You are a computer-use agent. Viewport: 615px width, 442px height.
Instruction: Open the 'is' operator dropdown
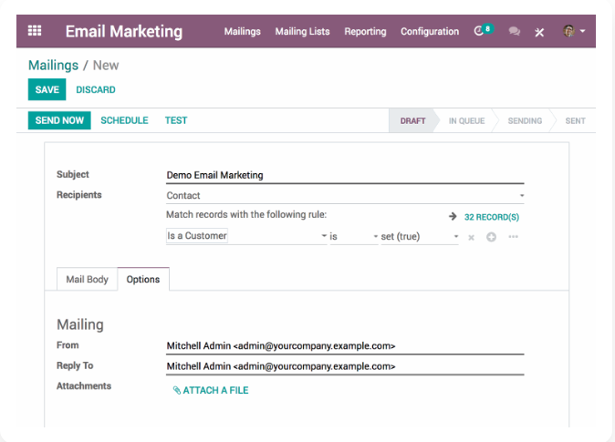(353, 236)
